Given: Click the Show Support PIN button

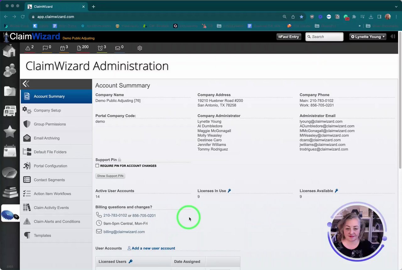Looking at the screenshot, I should coord(110,176).
